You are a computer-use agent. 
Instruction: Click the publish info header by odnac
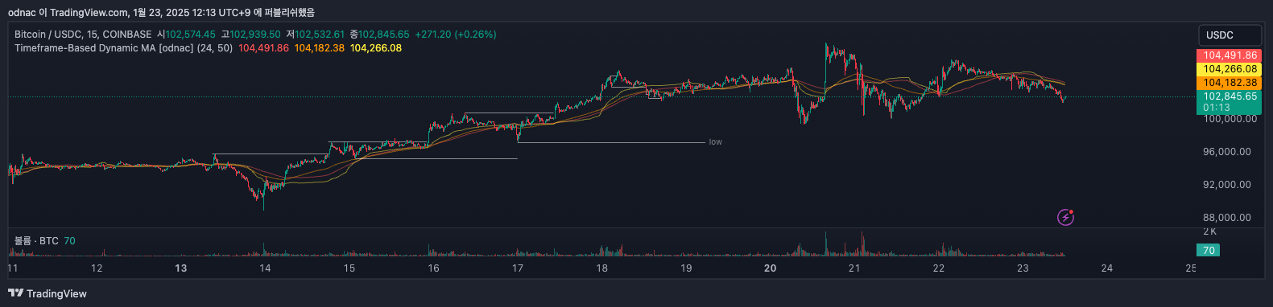(x=162, y=12)
